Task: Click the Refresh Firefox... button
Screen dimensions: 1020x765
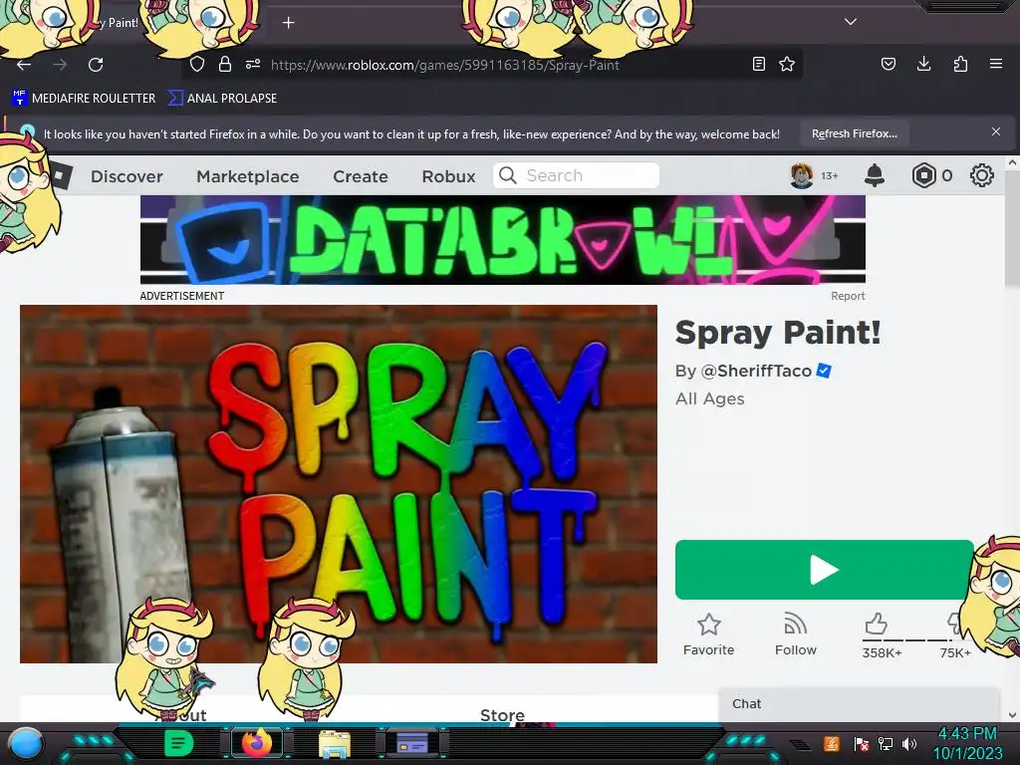Action: pos(855,133)
